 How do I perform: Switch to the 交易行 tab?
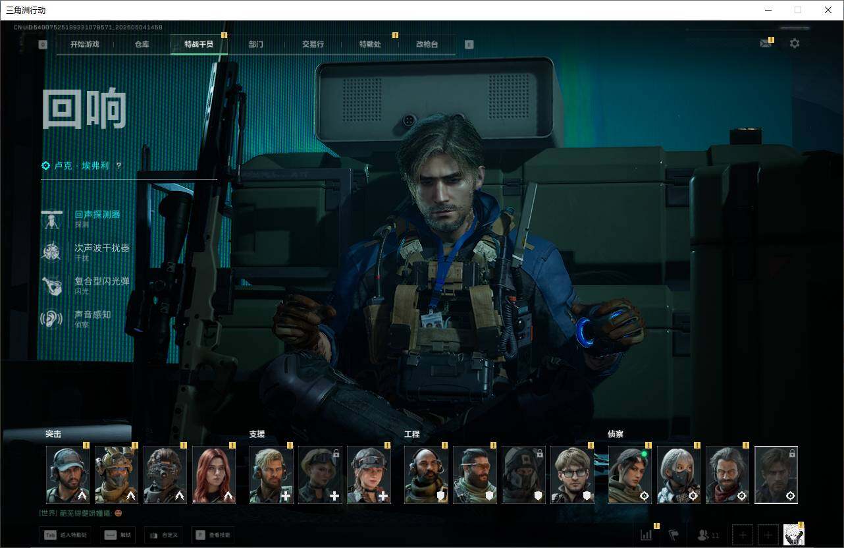point(313,44)
